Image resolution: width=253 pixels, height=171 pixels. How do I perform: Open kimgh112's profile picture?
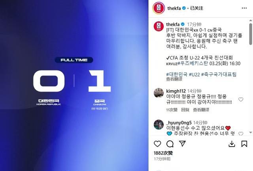tap(159, 93)
